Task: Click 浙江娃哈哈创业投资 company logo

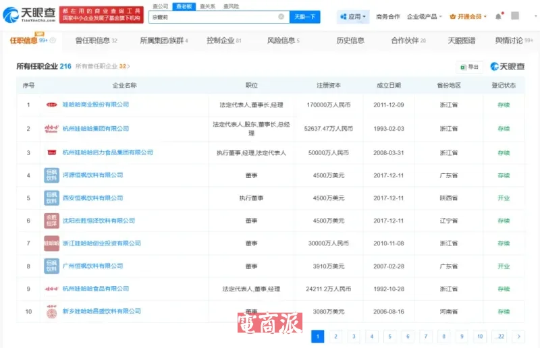Action: click(x=52, y=243)
